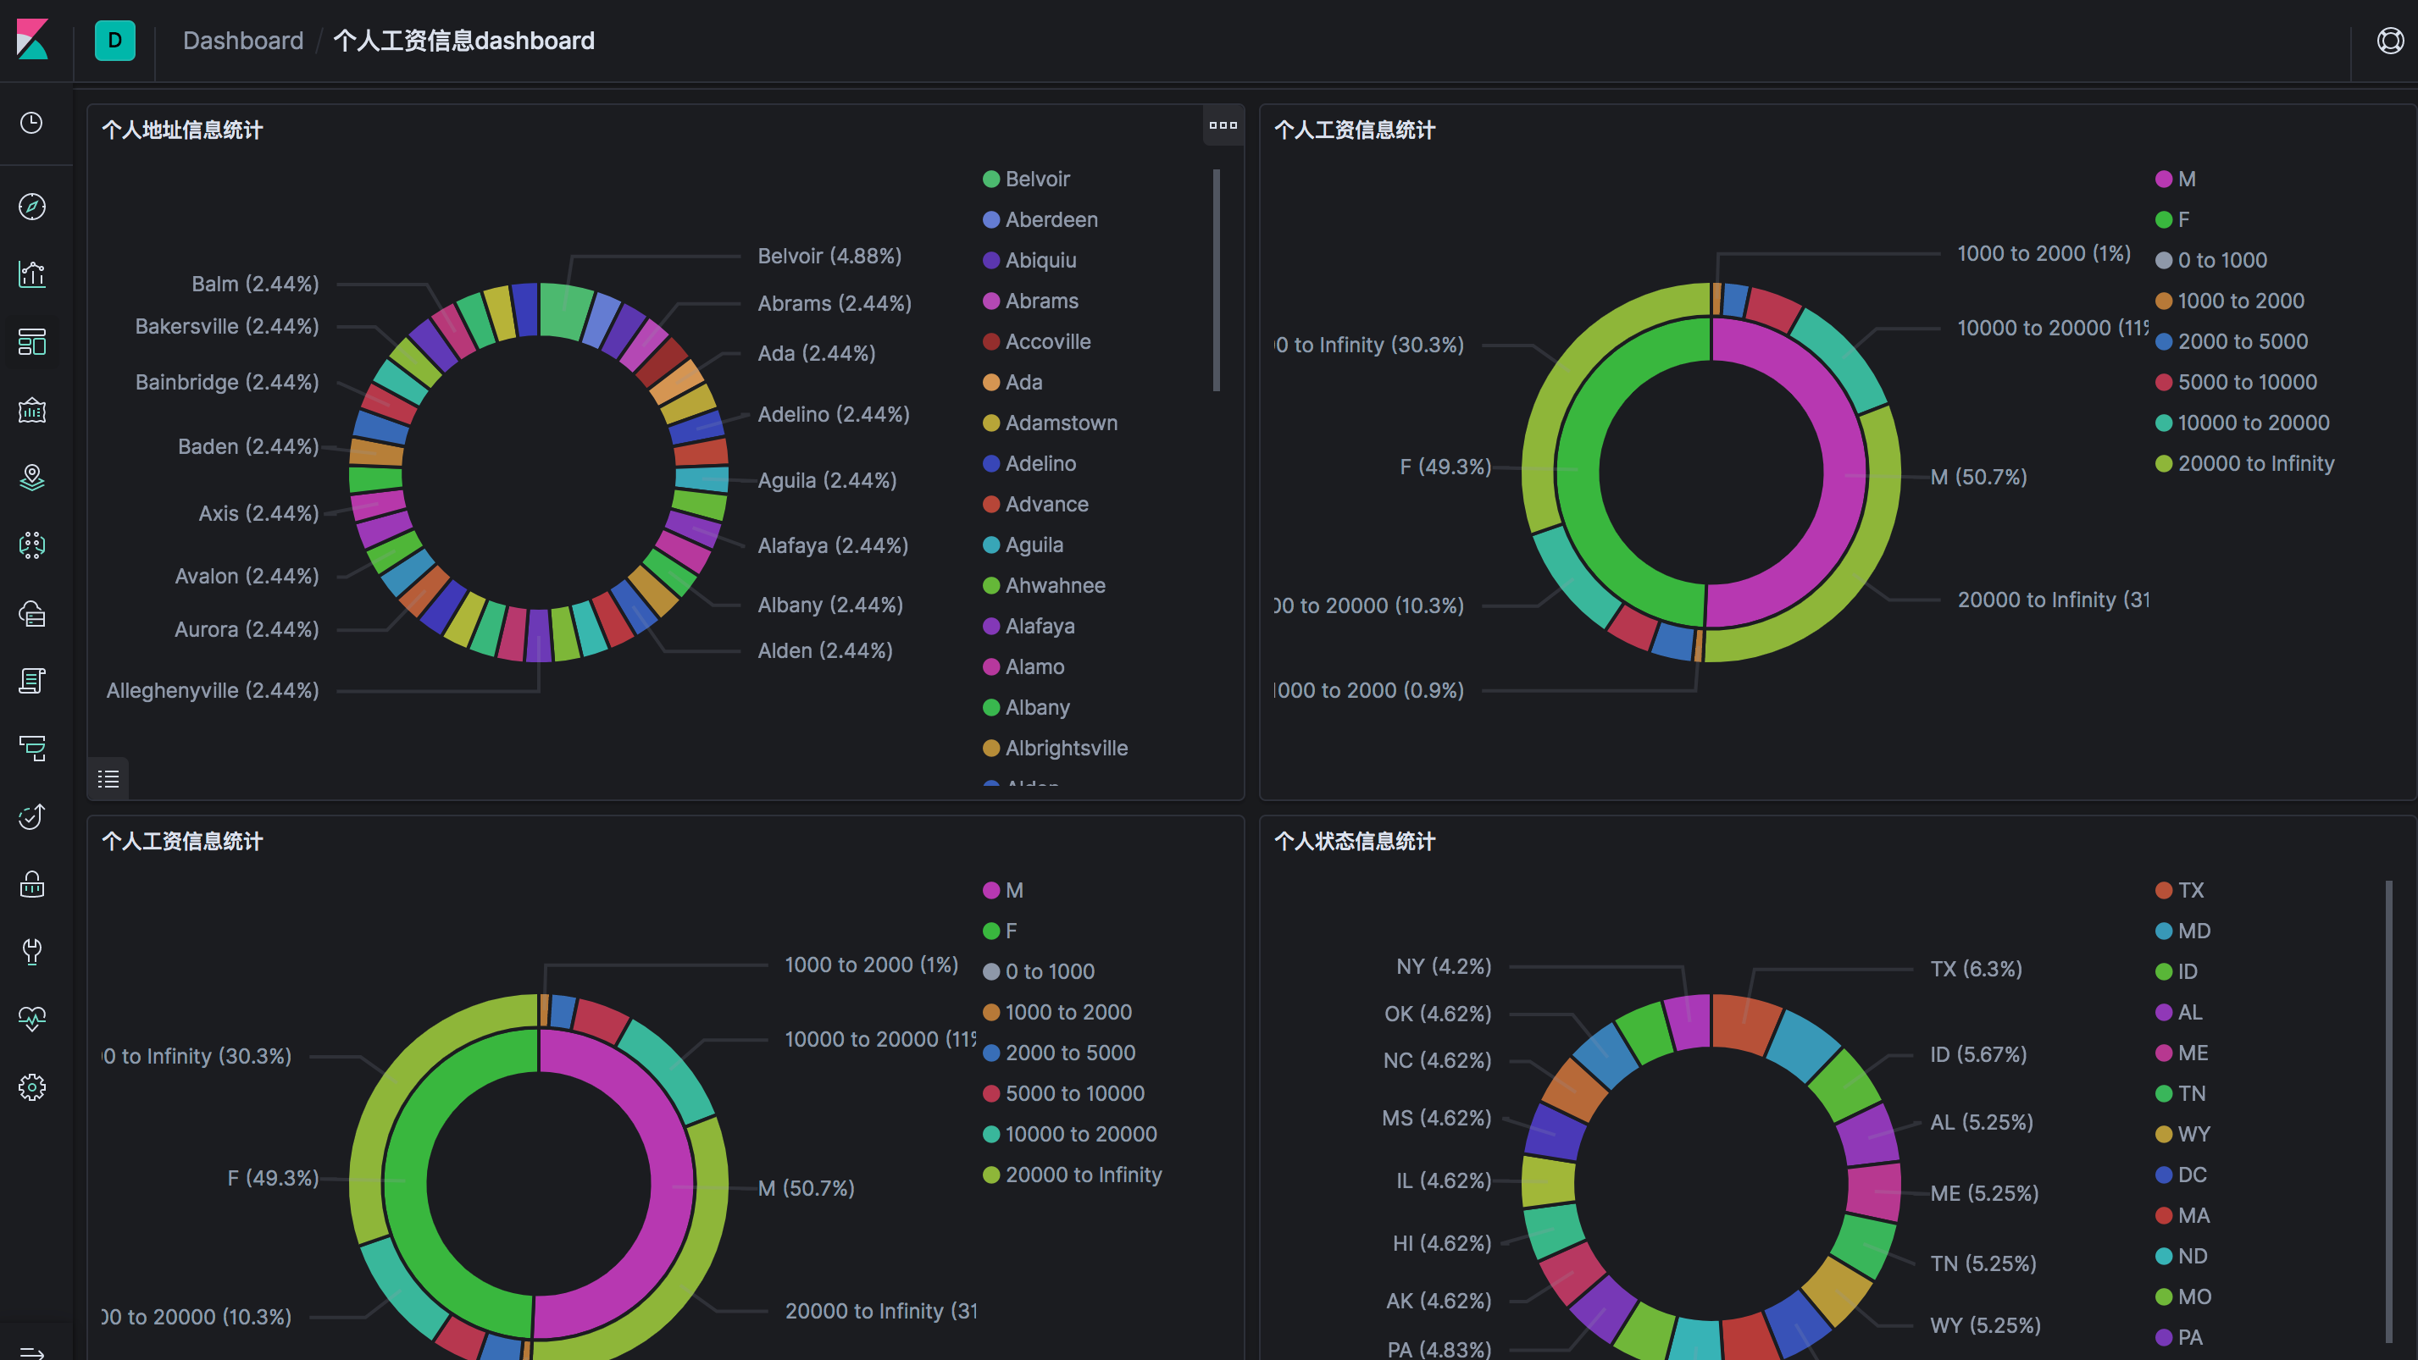Expand the side navigation with bottom arrow icon
Image resolution: width=2418 pixels, height=1360 pixels.
32,1352
